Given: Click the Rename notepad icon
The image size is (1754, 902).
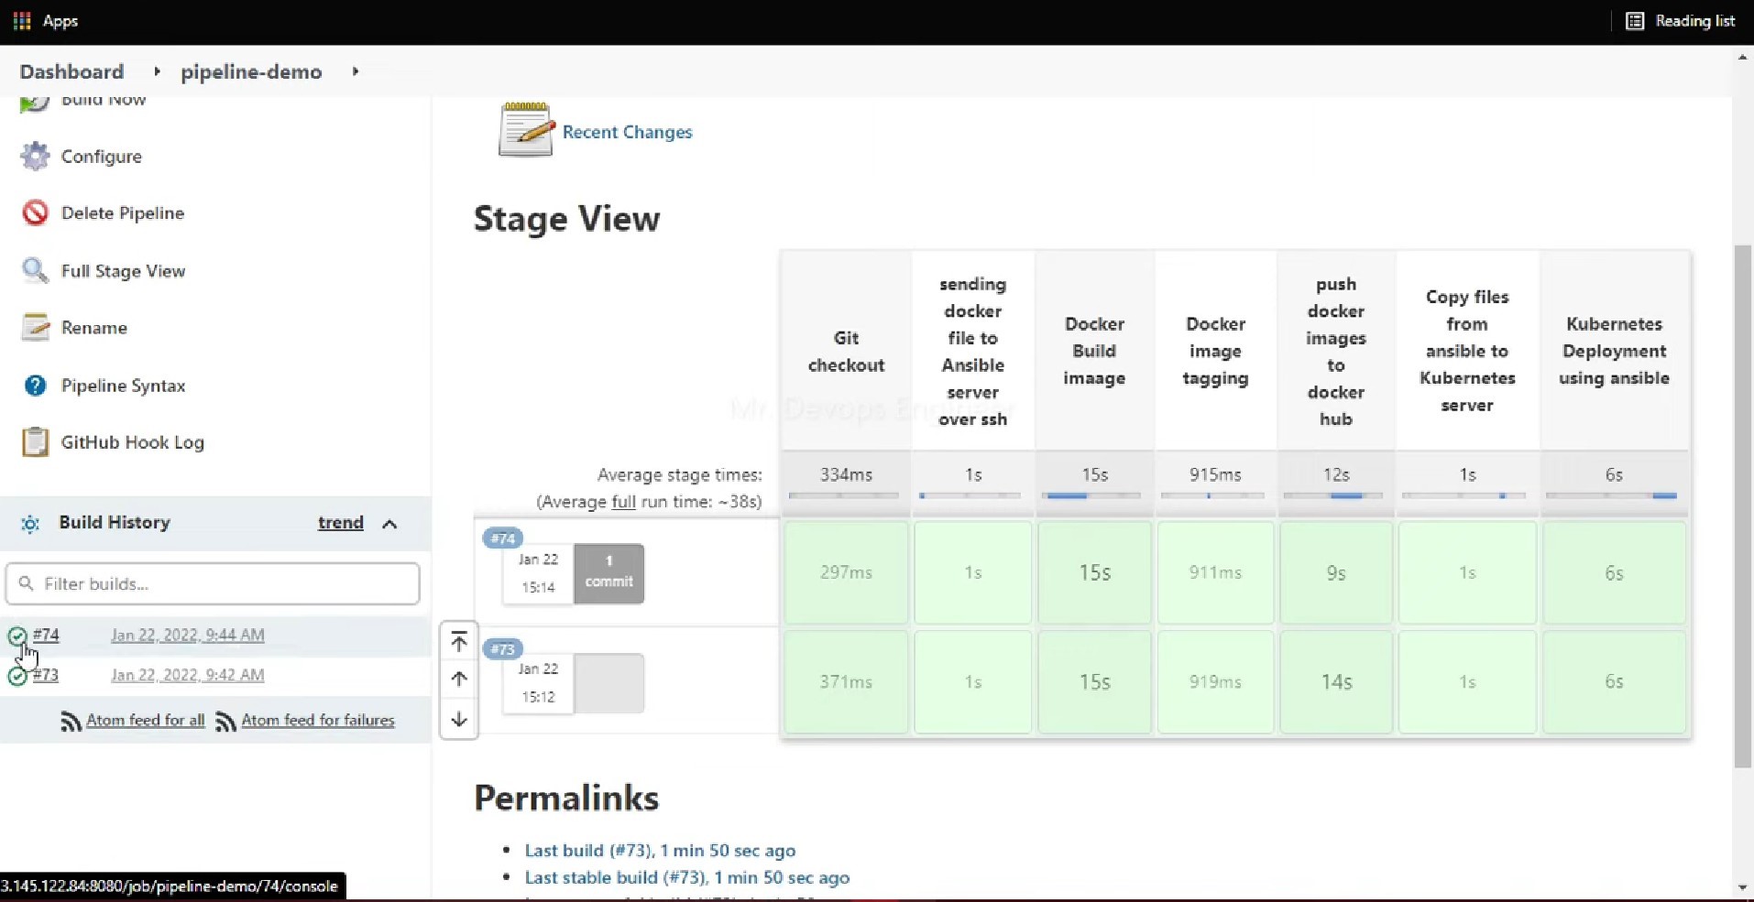Looking at the screenshot, I should tap(35, 327).
